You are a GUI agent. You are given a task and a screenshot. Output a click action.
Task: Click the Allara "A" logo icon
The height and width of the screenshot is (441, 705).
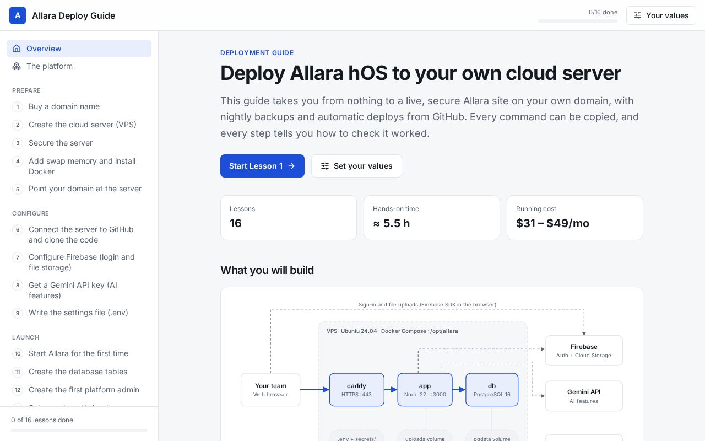click(x=18, y=15)
